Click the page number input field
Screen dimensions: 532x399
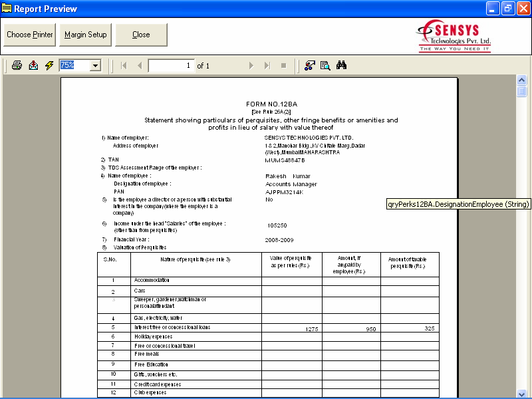coord(172,65)
